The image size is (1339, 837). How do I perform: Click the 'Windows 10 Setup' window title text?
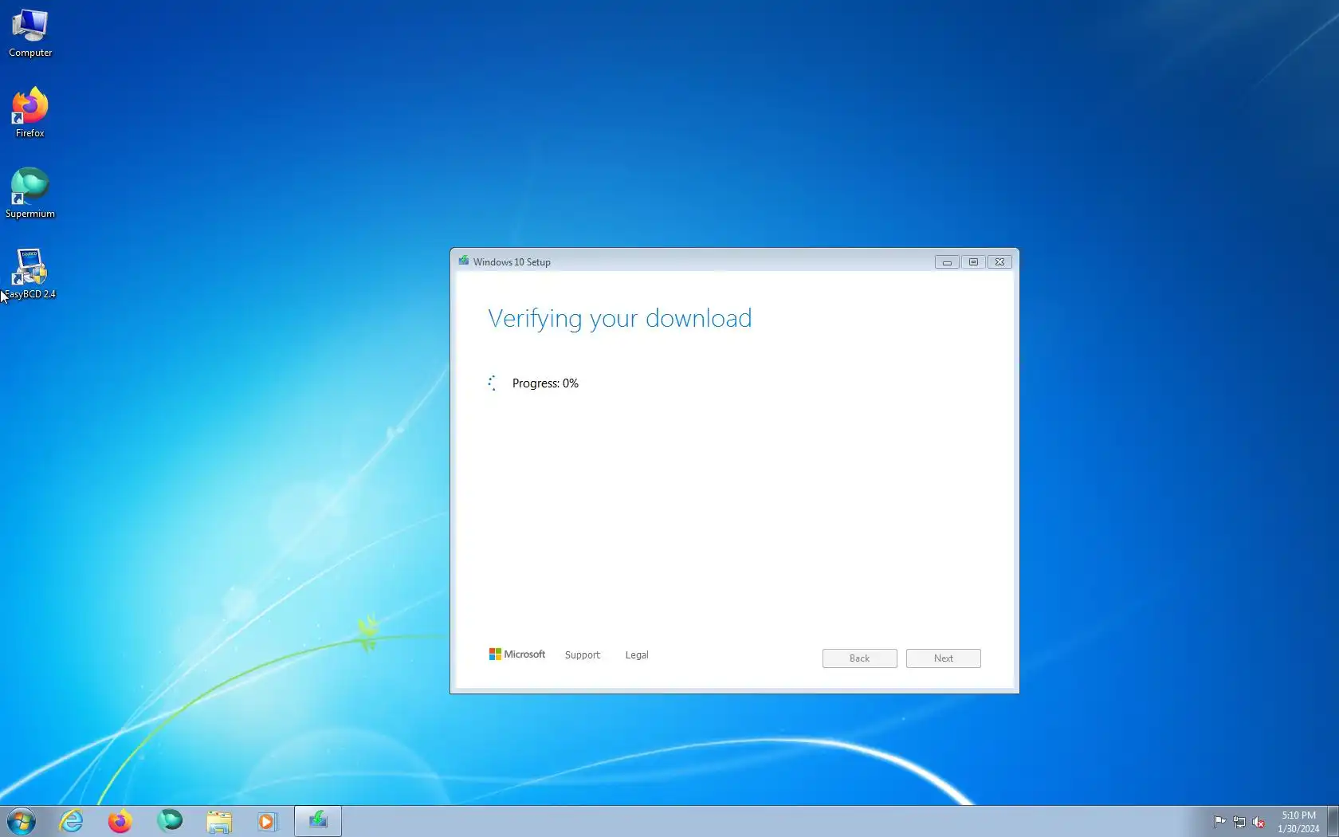click(512, 262)
